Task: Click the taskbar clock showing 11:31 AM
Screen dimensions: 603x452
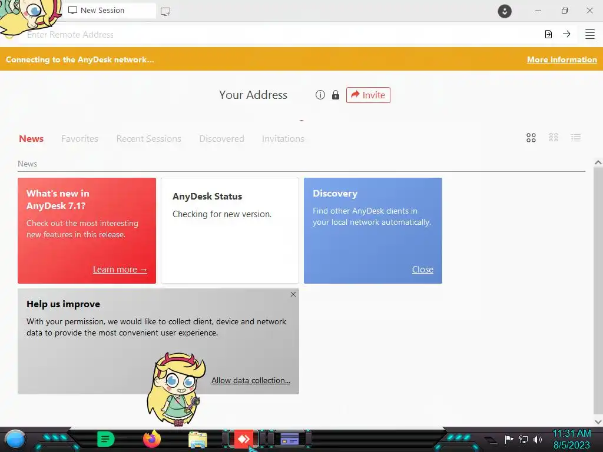Action: (x=571, y=439)
